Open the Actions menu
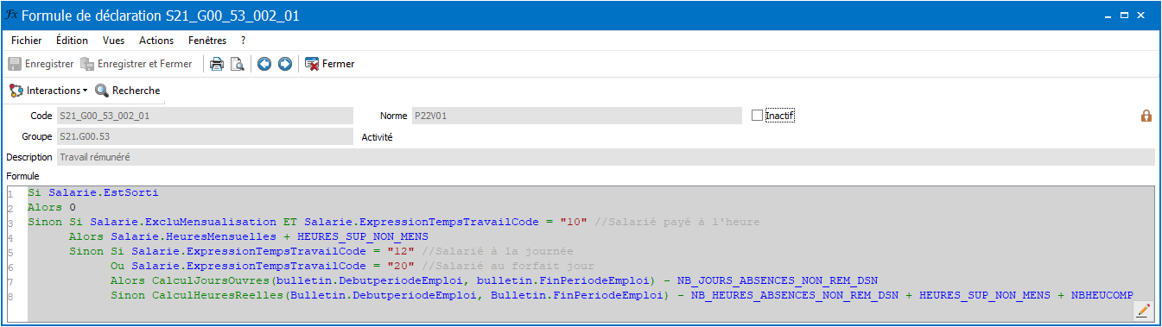 point(156,41)
